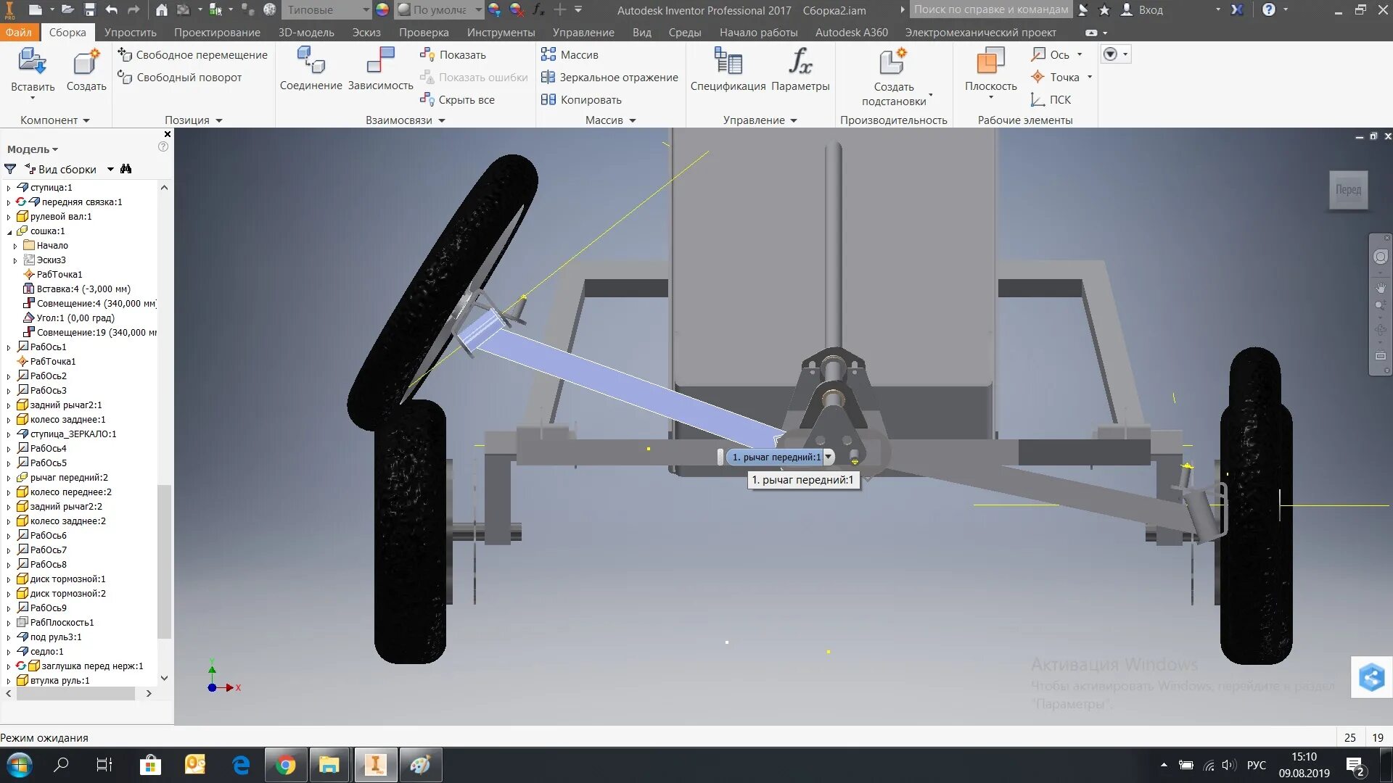Open the Параметры fx dialog
Image resolution: width=1393 pixels, height=783 pixels.
[800, 62]
